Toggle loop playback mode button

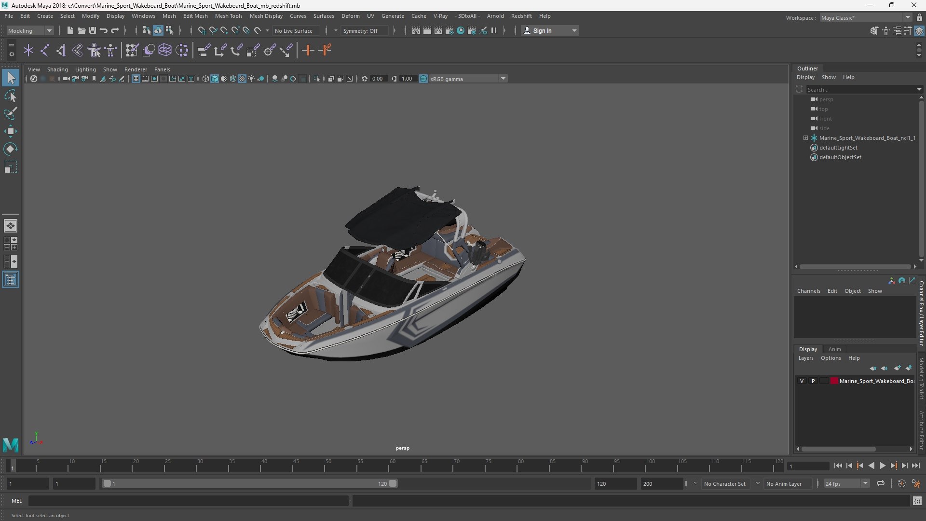tap(881, 483)
